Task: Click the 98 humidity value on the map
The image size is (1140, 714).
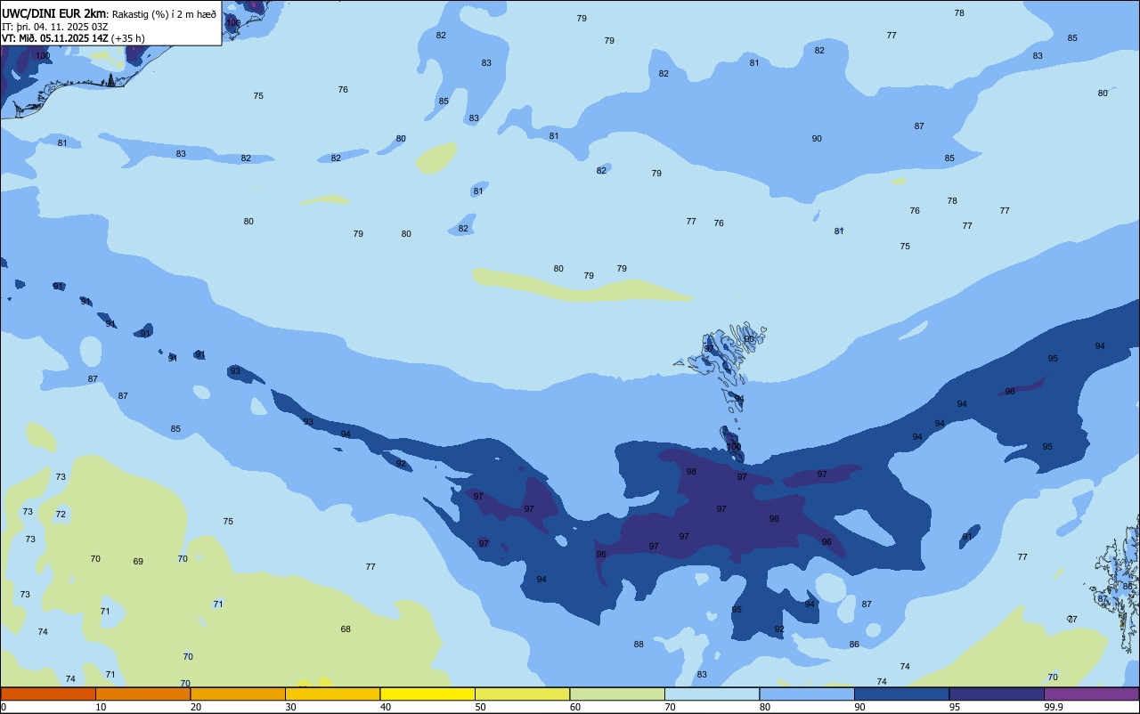Action: coord(691,472)
